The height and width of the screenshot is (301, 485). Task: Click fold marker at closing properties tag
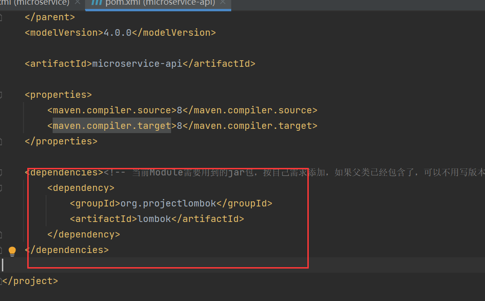coord(1,142)
